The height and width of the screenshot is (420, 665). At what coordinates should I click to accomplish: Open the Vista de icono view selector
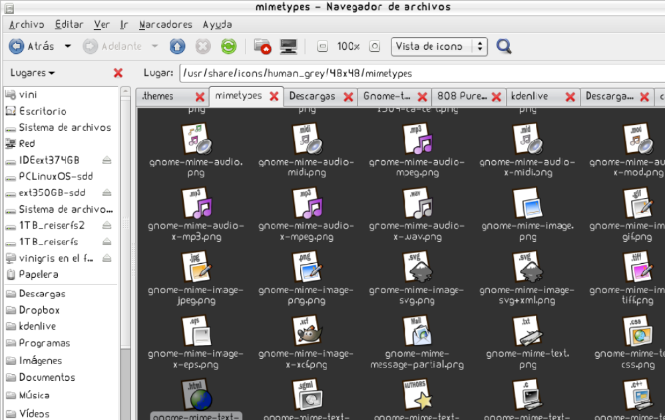coord(439,46)
